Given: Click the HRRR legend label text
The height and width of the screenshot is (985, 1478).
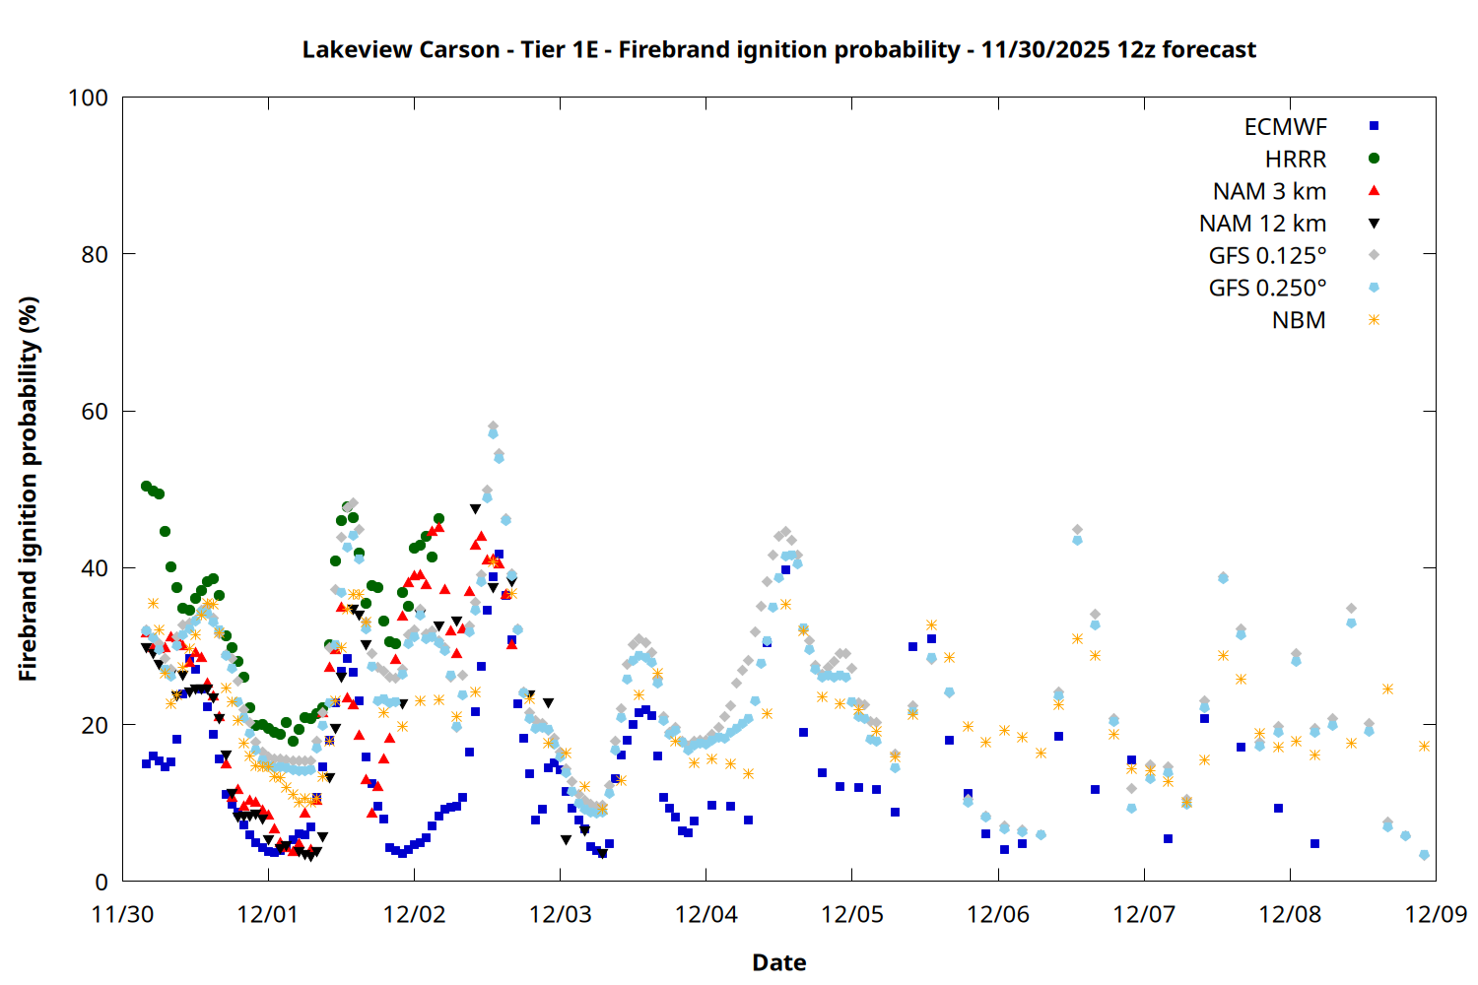Looking at the screenshot, I should tap(1296, 160).
